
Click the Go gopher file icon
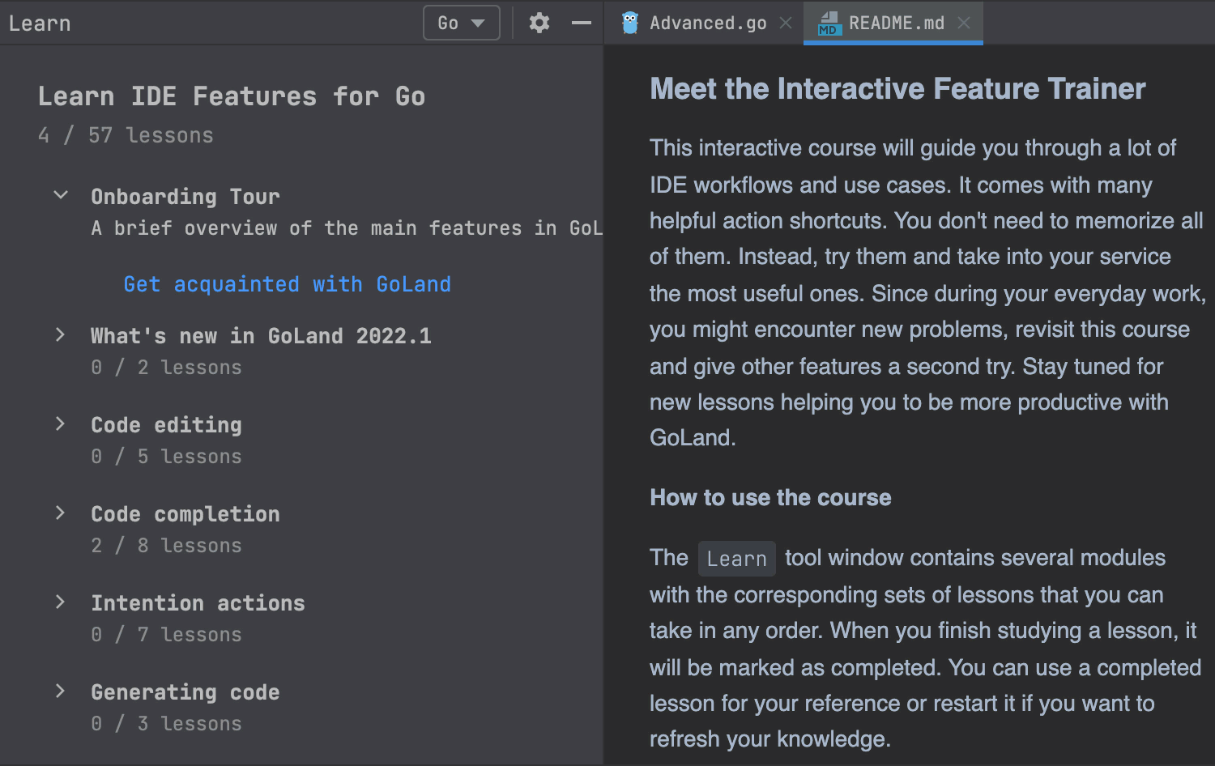(x=630, y=23)
